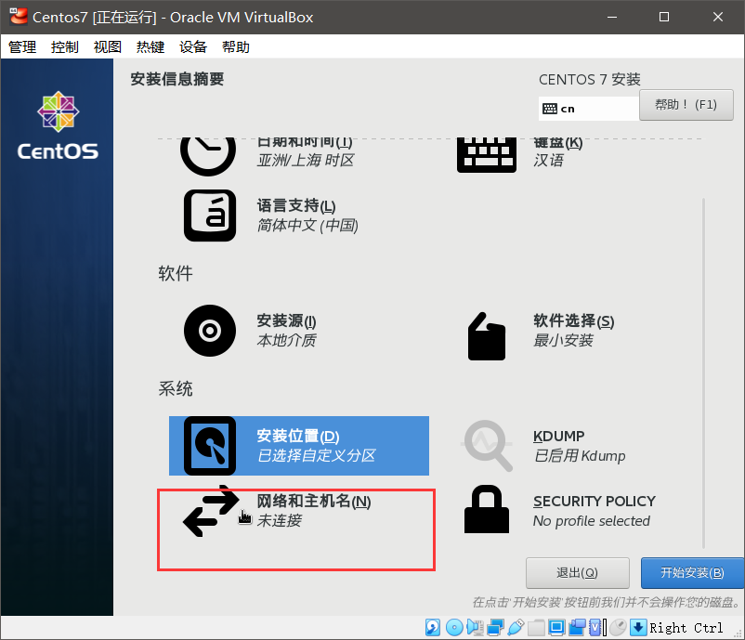This screenshot has width=745, height=640.
Task: Open 网络和主机名(N) settings label
Action: click(x=314, y=501)
